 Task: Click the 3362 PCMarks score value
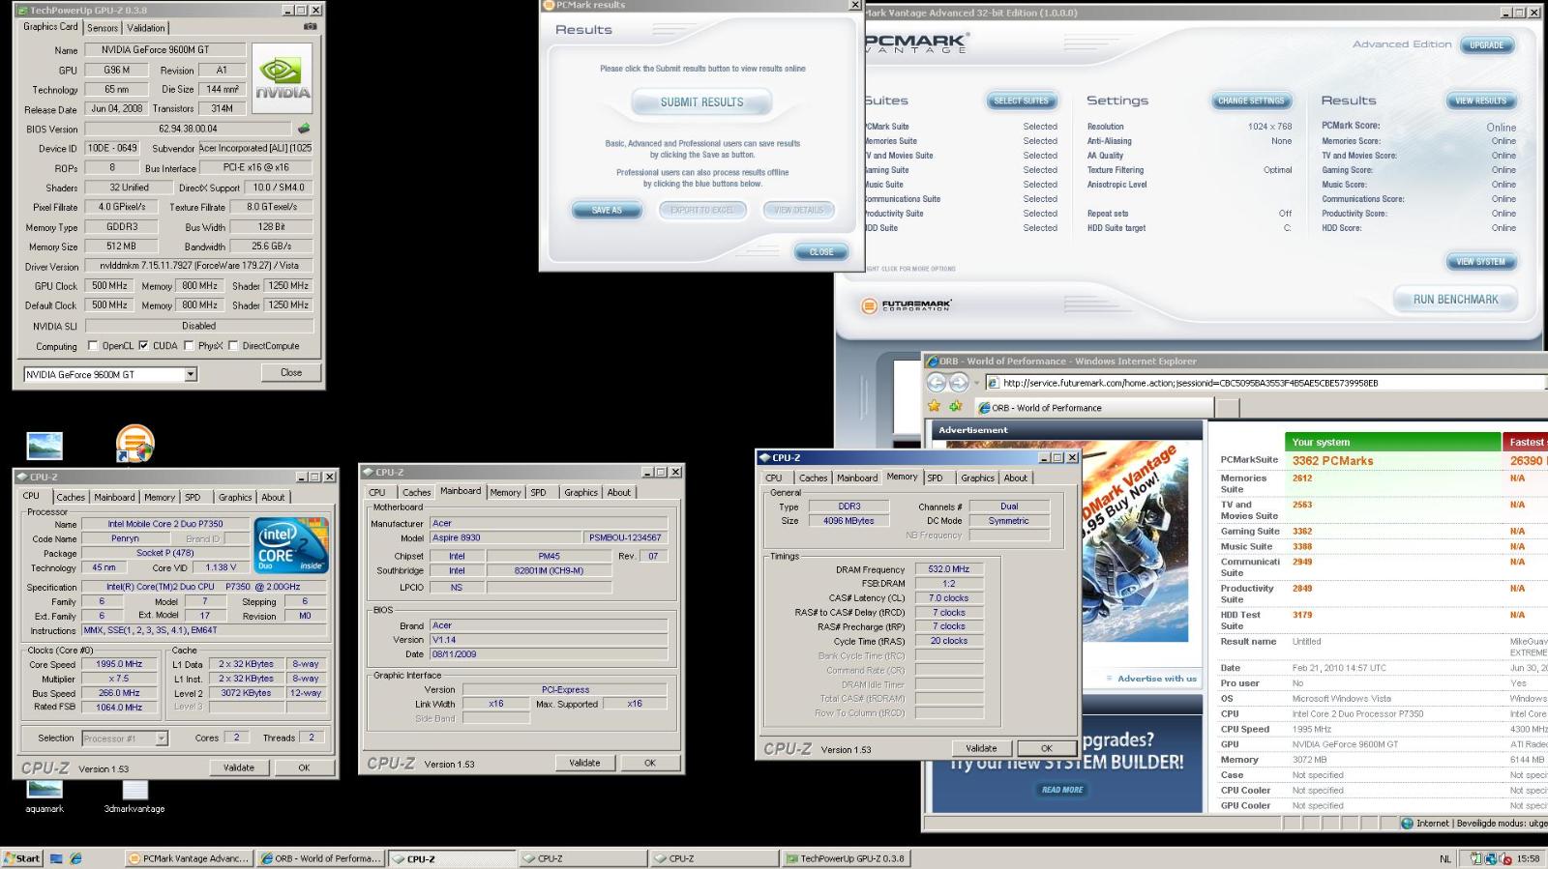pyautogui.click(x=1332, y=461)
